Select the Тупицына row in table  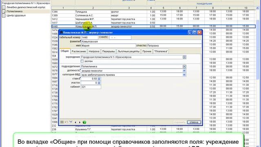click(153, 12)
